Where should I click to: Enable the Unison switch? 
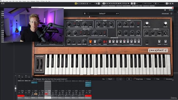coord(79,41)
